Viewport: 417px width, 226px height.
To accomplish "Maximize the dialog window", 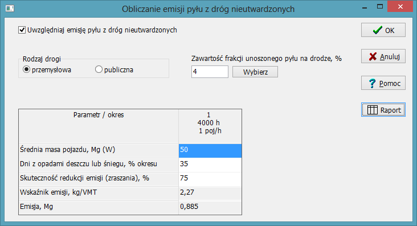I will [x=380, y=7].
